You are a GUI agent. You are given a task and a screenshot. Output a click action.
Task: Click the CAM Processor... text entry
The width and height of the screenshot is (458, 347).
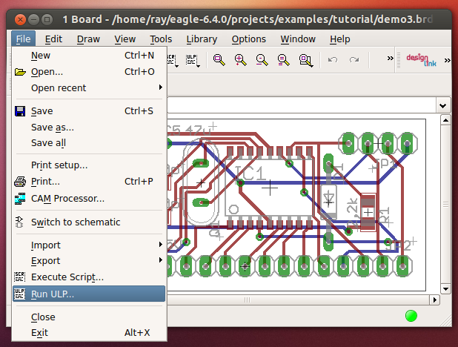(x=67, y=199)
